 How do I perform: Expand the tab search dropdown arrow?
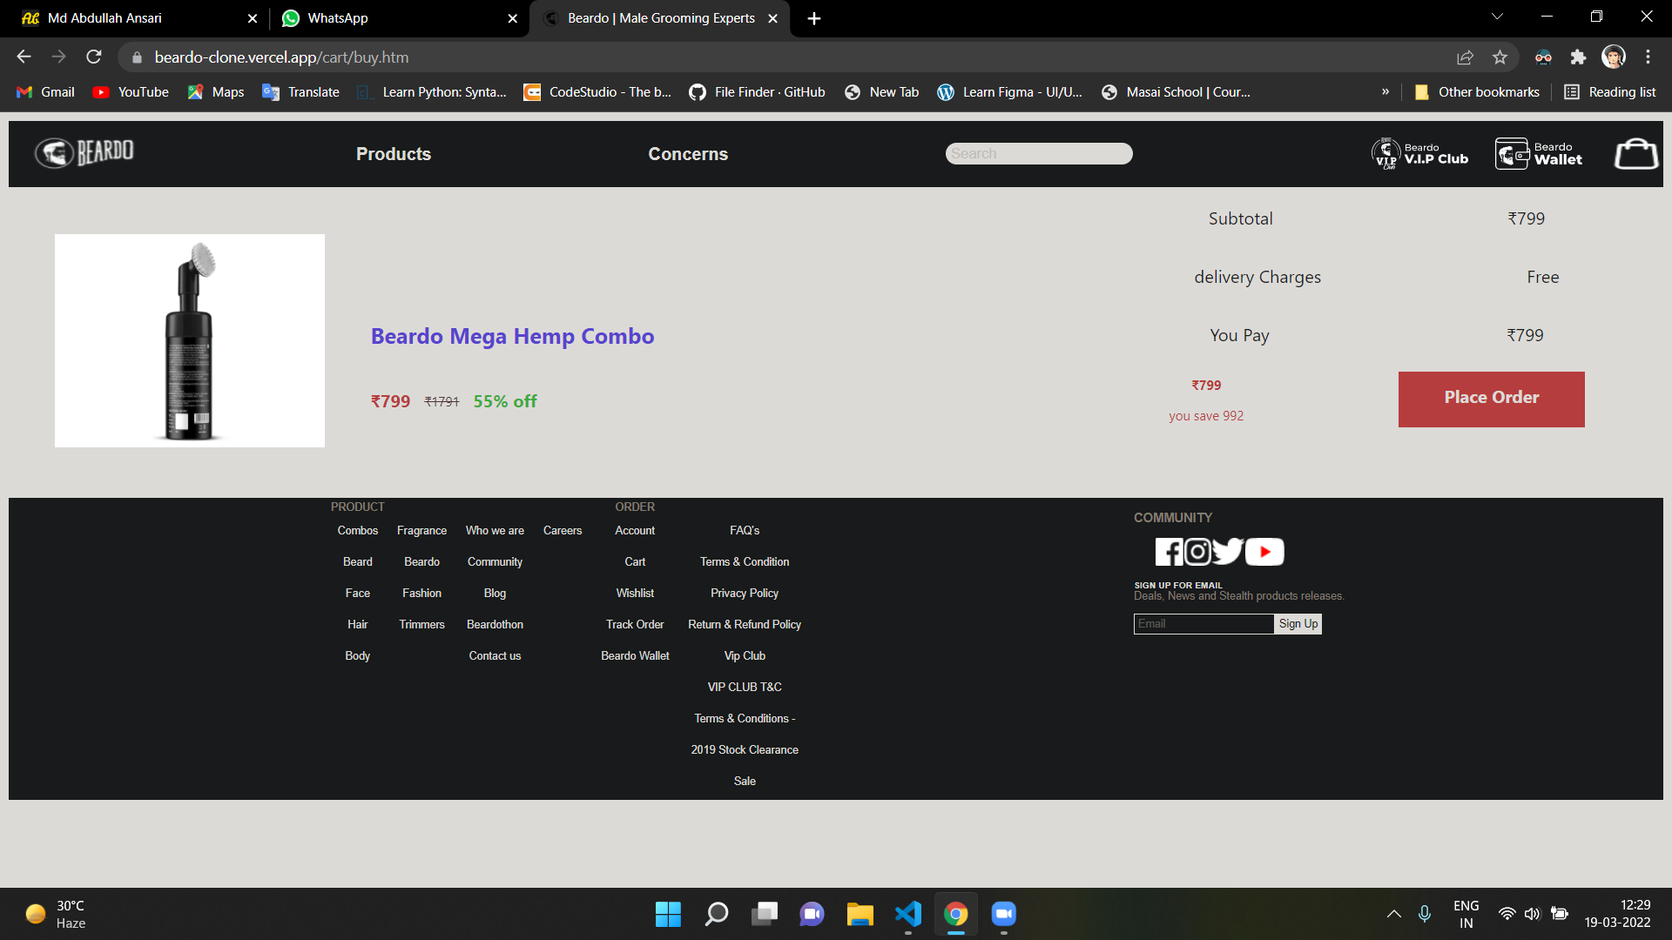pos(1497,17)
